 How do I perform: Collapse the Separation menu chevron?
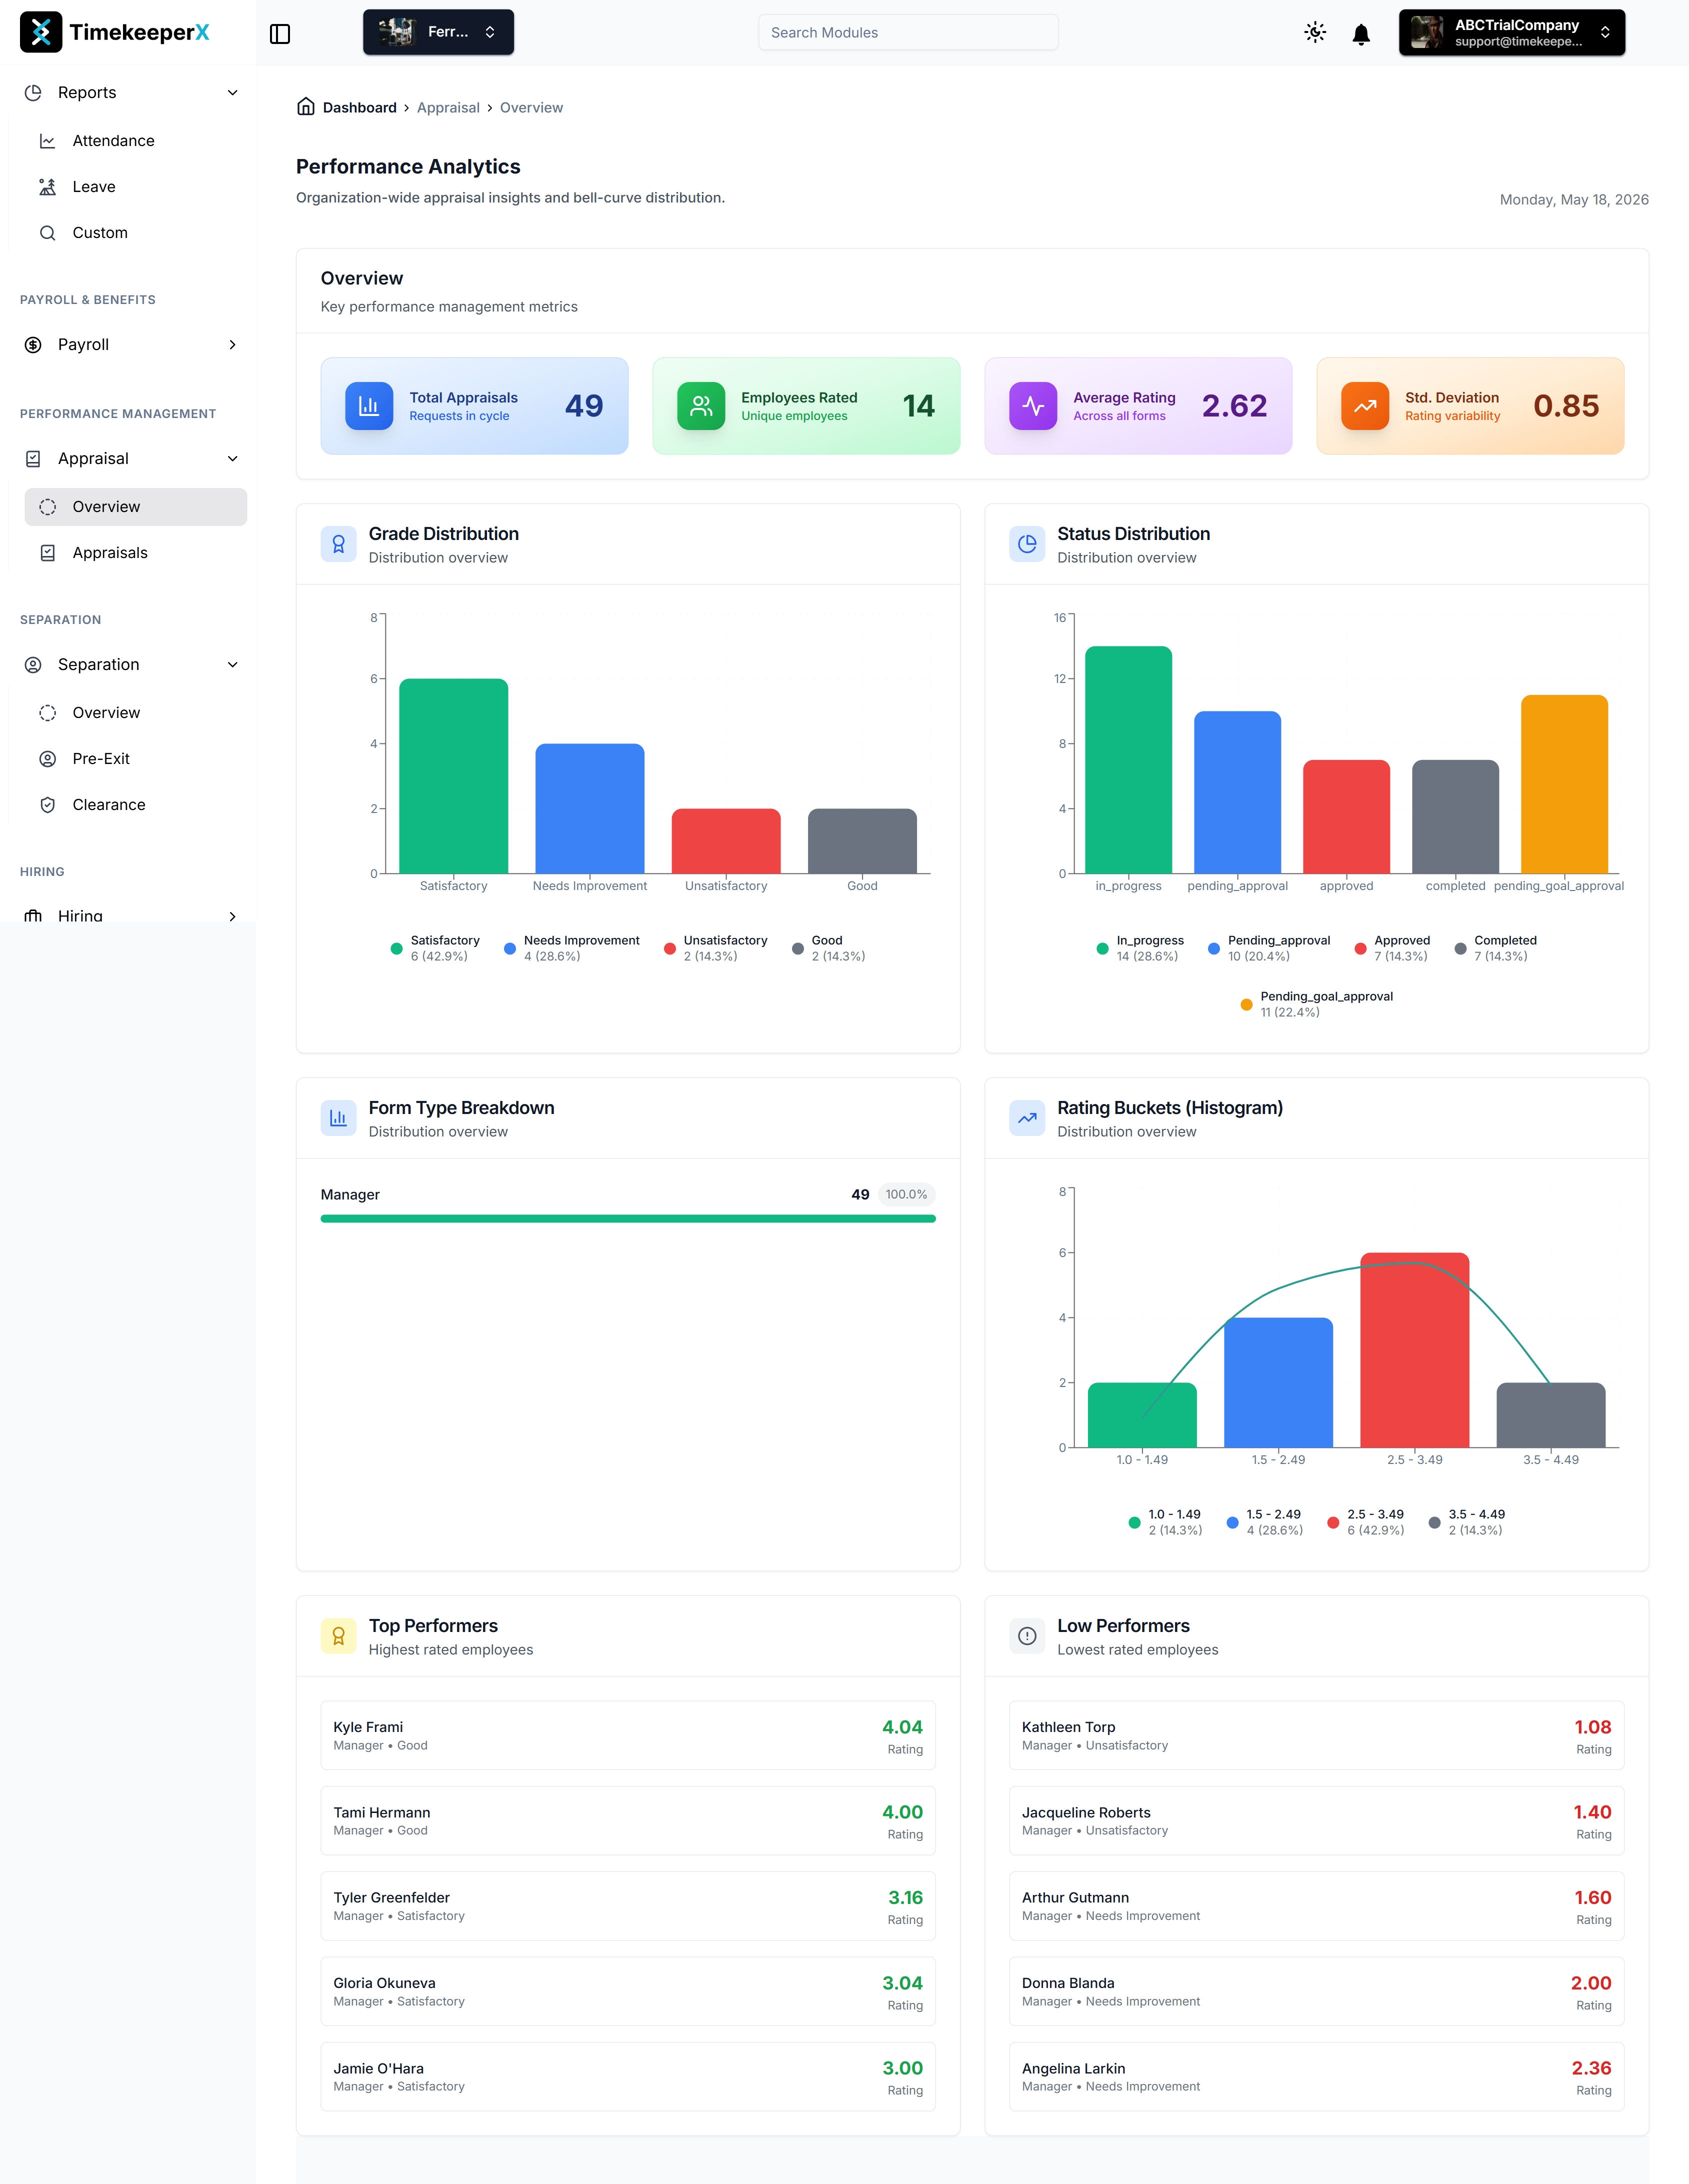pos(233,665)
